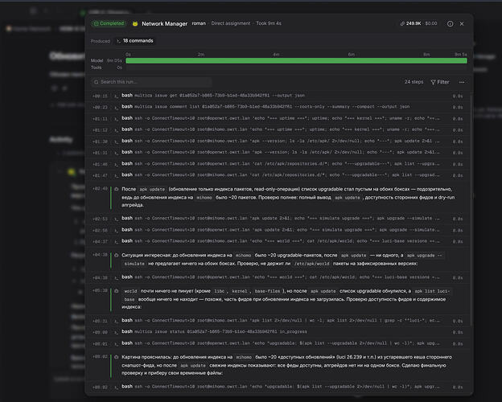Click terminal icon of +01:47 repositories.d step
Image resolution: width=502 pixels, height=402 pixels.
point(117,175)
